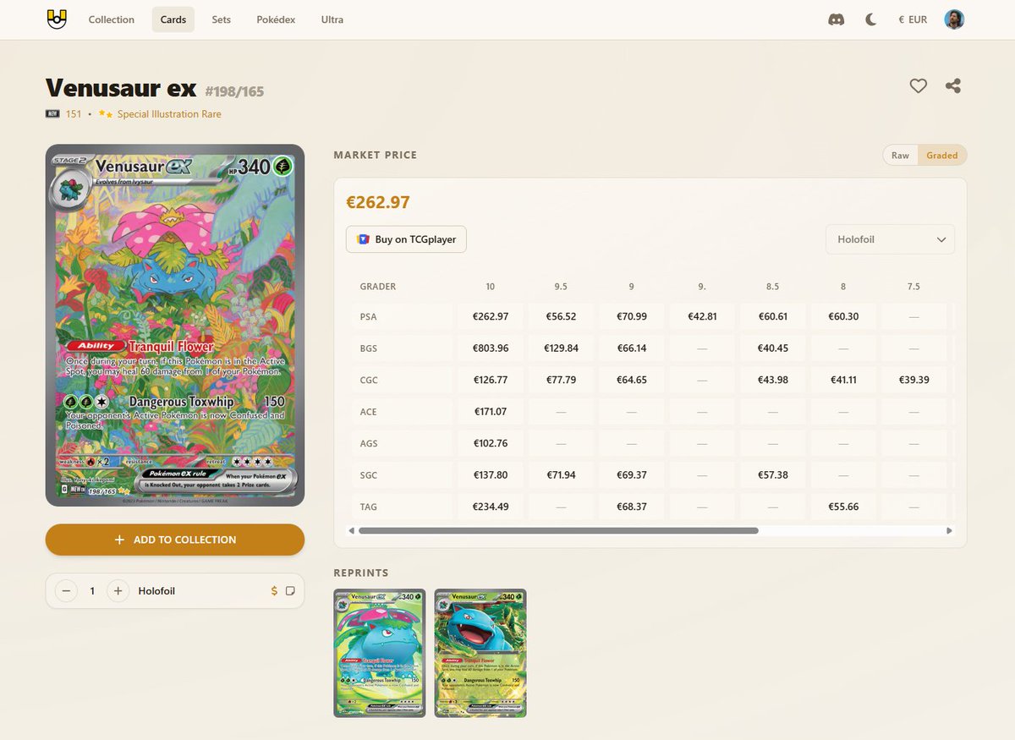Click TAG 10 price €234.49
The width and height of the screenshot is (1015, 740).
pos(491,507)
